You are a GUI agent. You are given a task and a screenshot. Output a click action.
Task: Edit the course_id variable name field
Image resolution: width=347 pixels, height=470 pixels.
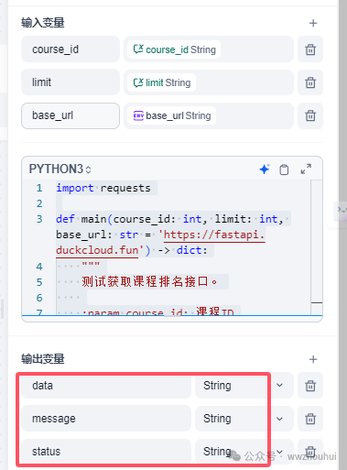(70, 49)
